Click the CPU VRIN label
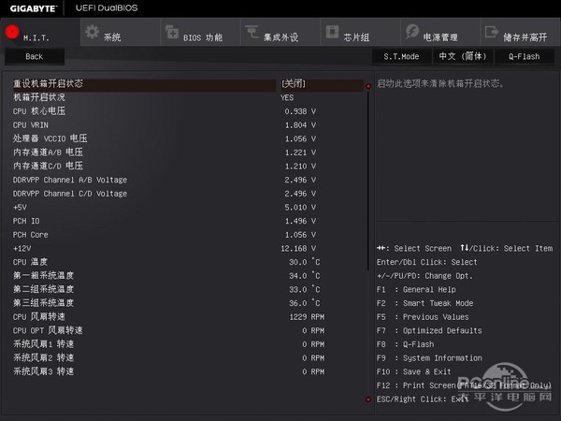Screen dimensions: 561x421 (x=31, y=125)
